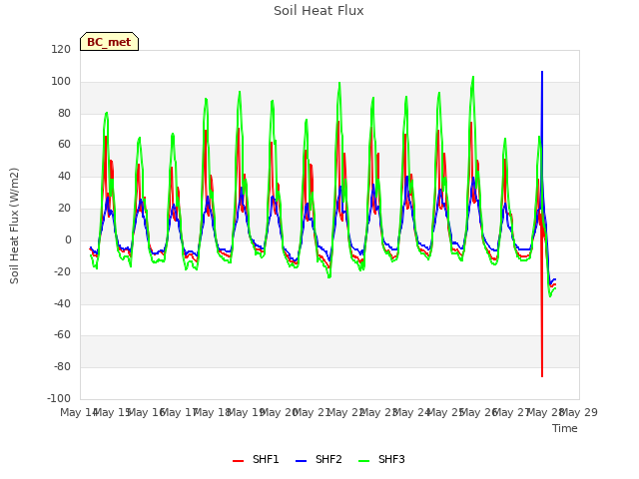Click the May 29 x-axis label
Viewport: 639px width, 479px height.
pyautogui.click(x=580, y=412)
